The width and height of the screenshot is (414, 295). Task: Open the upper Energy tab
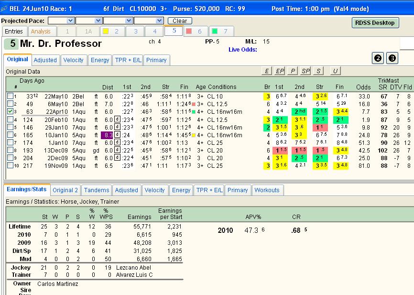click(100, 60)
